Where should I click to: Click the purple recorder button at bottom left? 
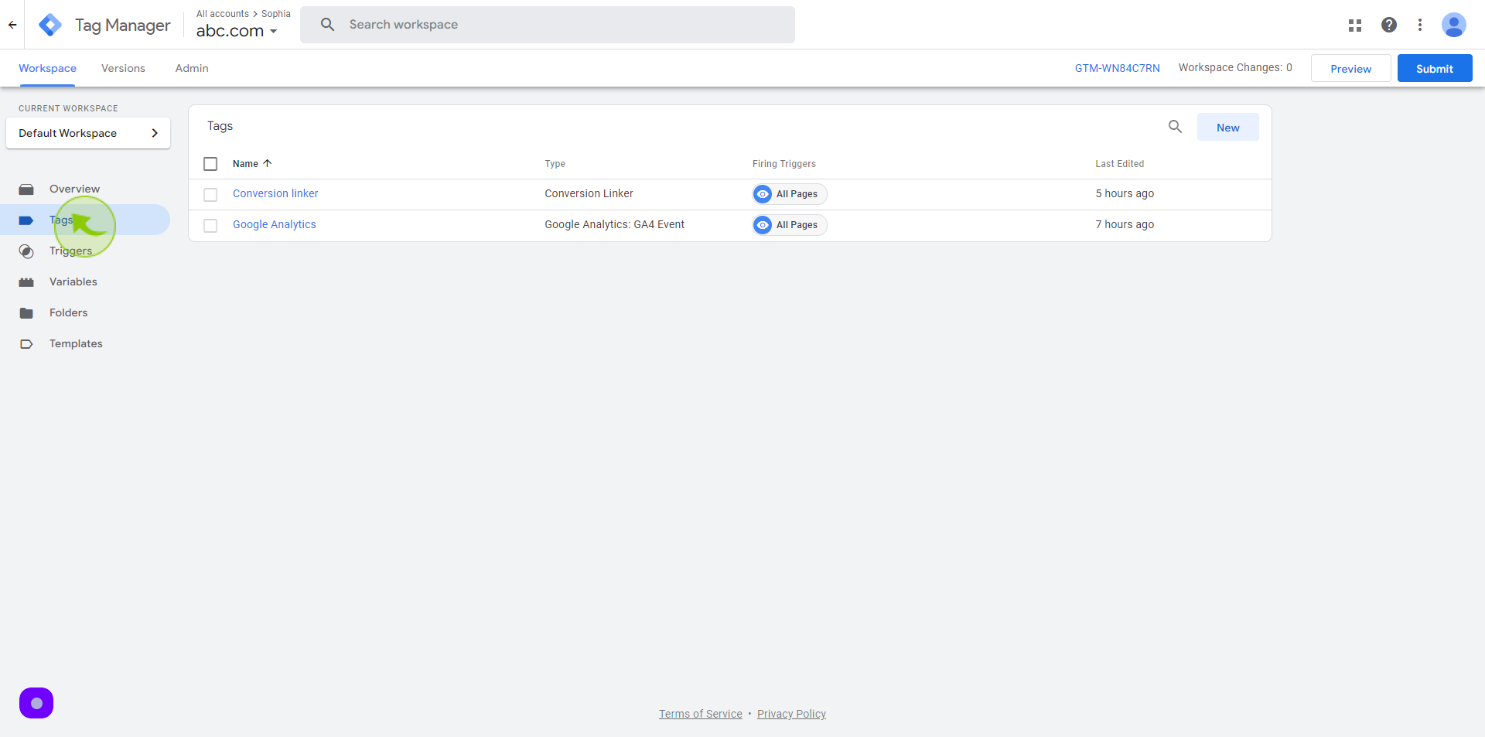coord(36,703)
